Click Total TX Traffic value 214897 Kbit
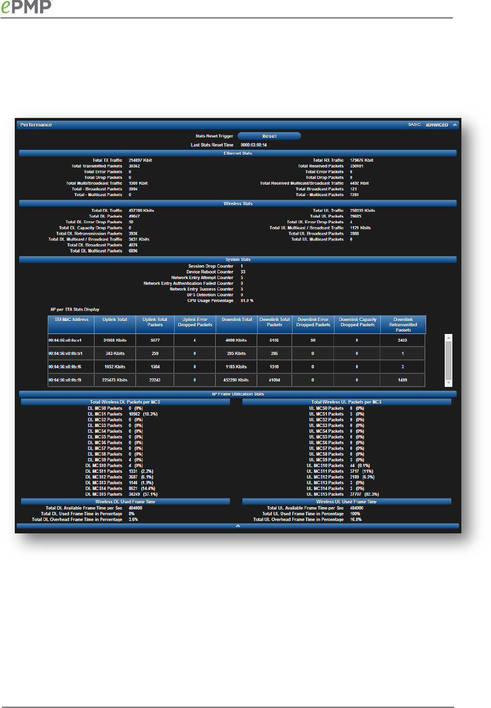The image size is (491, 708). coord(140,160)
